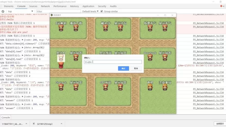Open the top context dropdown
This screenshot has height=127, width=226.
click(20, 11)
